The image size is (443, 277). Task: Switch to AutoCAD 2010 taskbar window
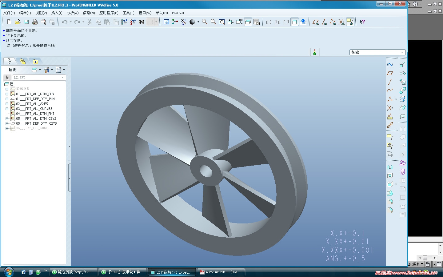[x=221, y=272]
